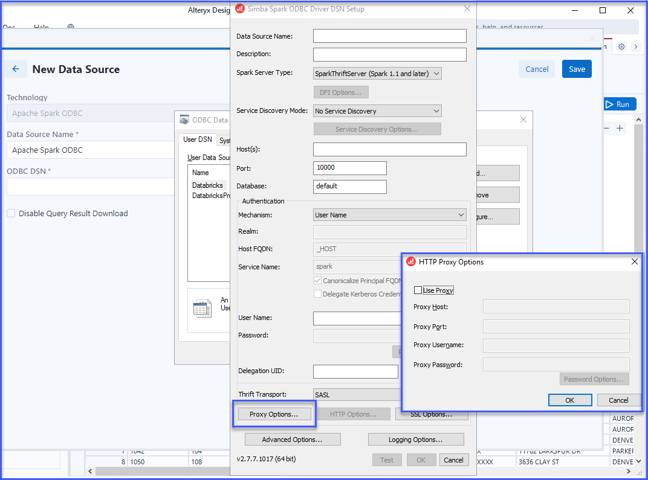Click the Database field showing default

(349, 187)
